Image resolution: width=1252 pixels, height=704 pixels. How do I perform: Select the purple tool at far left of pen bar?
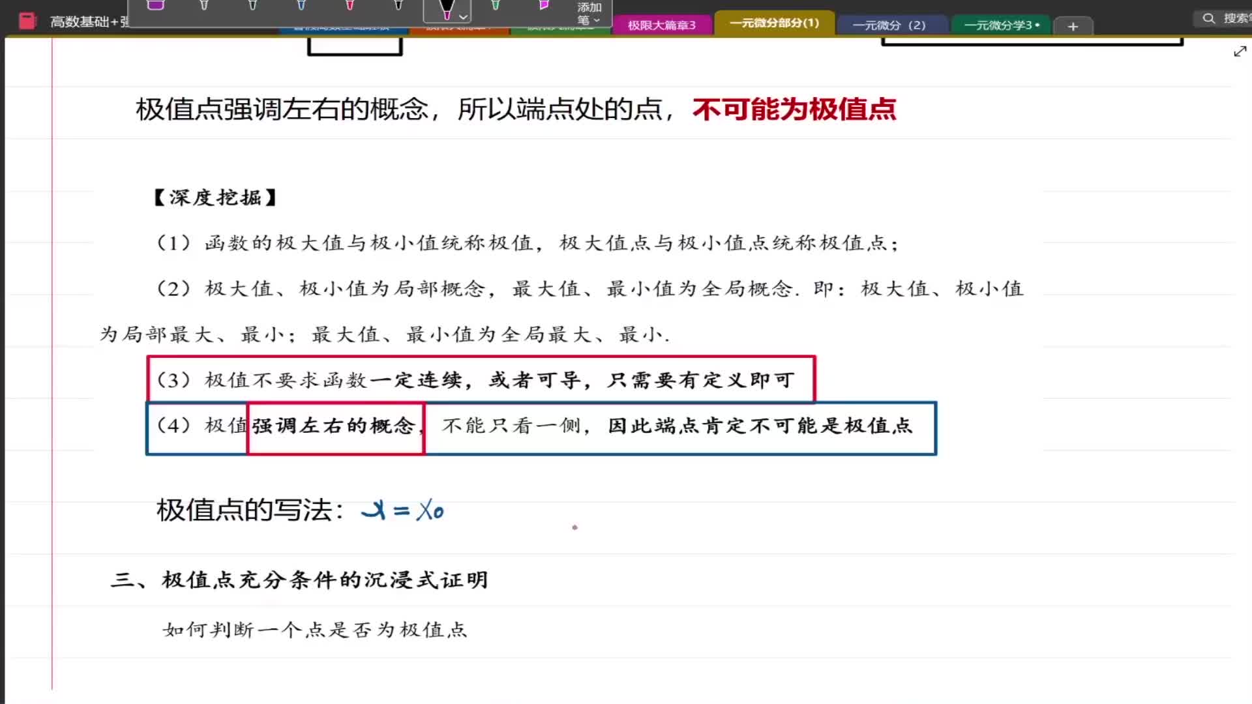click(155, 5)
